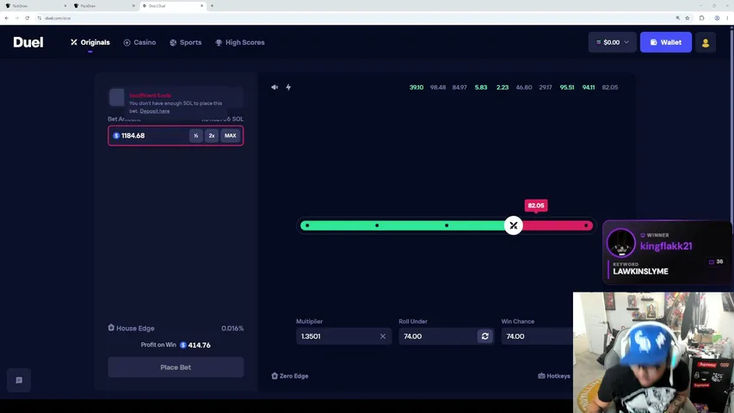Screen dimensions: 734x413
Task: Follow the Deposit here link
Action: pyautogui.click(x=155, y=111)
